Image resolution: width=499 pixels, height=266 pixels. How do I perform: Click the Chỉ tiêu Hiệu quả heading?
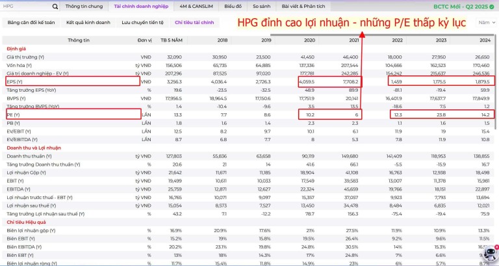click(26, 222)
